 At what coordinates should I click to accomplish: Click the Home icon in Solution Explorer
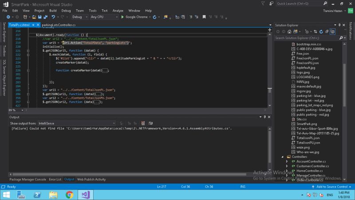point(289,32)
